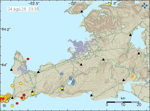
Task: Click the -22.5° longitude label
Action: 34,3
